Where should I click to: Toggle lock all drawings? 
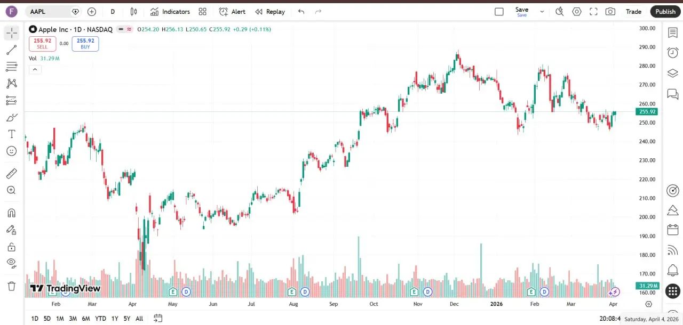[x=12, y=247]
